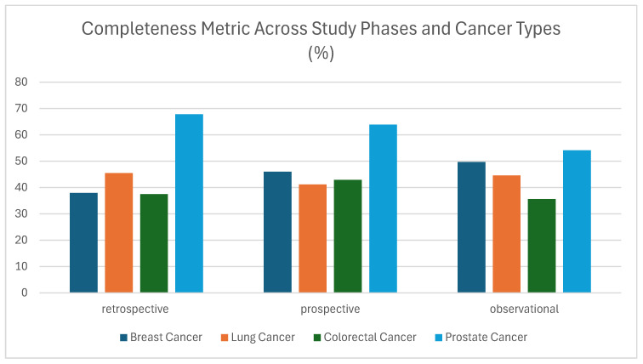Screen dimensions: 643x364
Task: Select the observational Colorectal Cancer bar
Action: [542, 246]
